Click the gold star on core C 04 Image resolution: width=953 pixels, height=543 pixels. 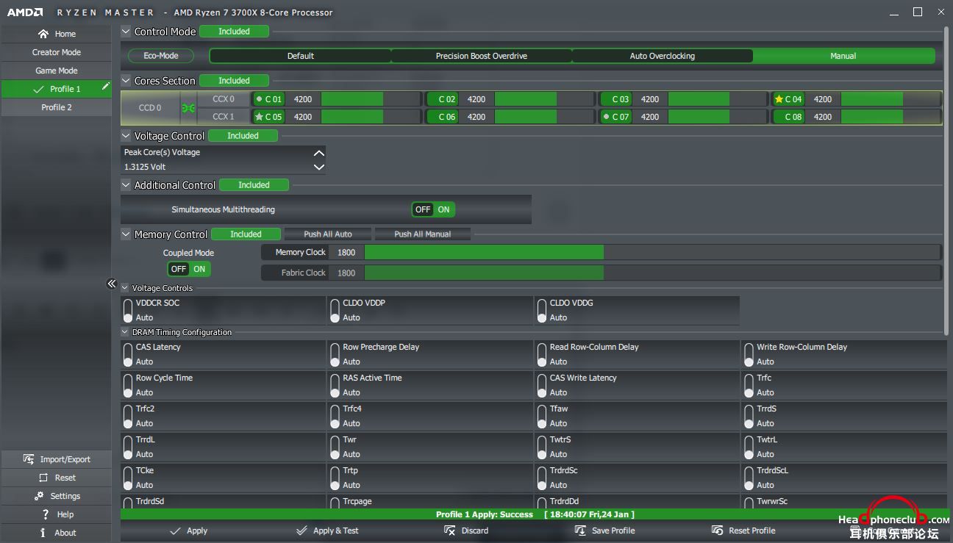click(779, 99)
